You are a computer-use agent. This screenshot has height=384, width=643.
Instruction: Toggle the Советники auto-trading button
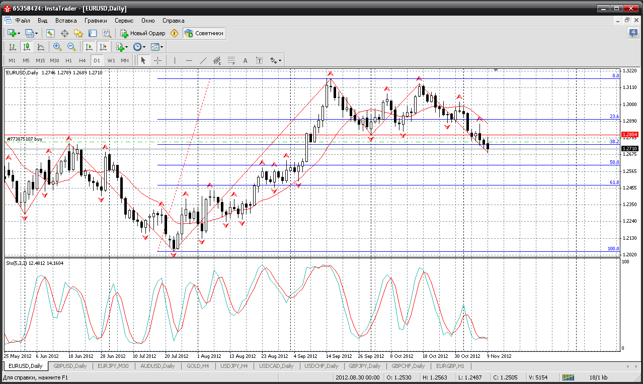(x=204, y=33)
